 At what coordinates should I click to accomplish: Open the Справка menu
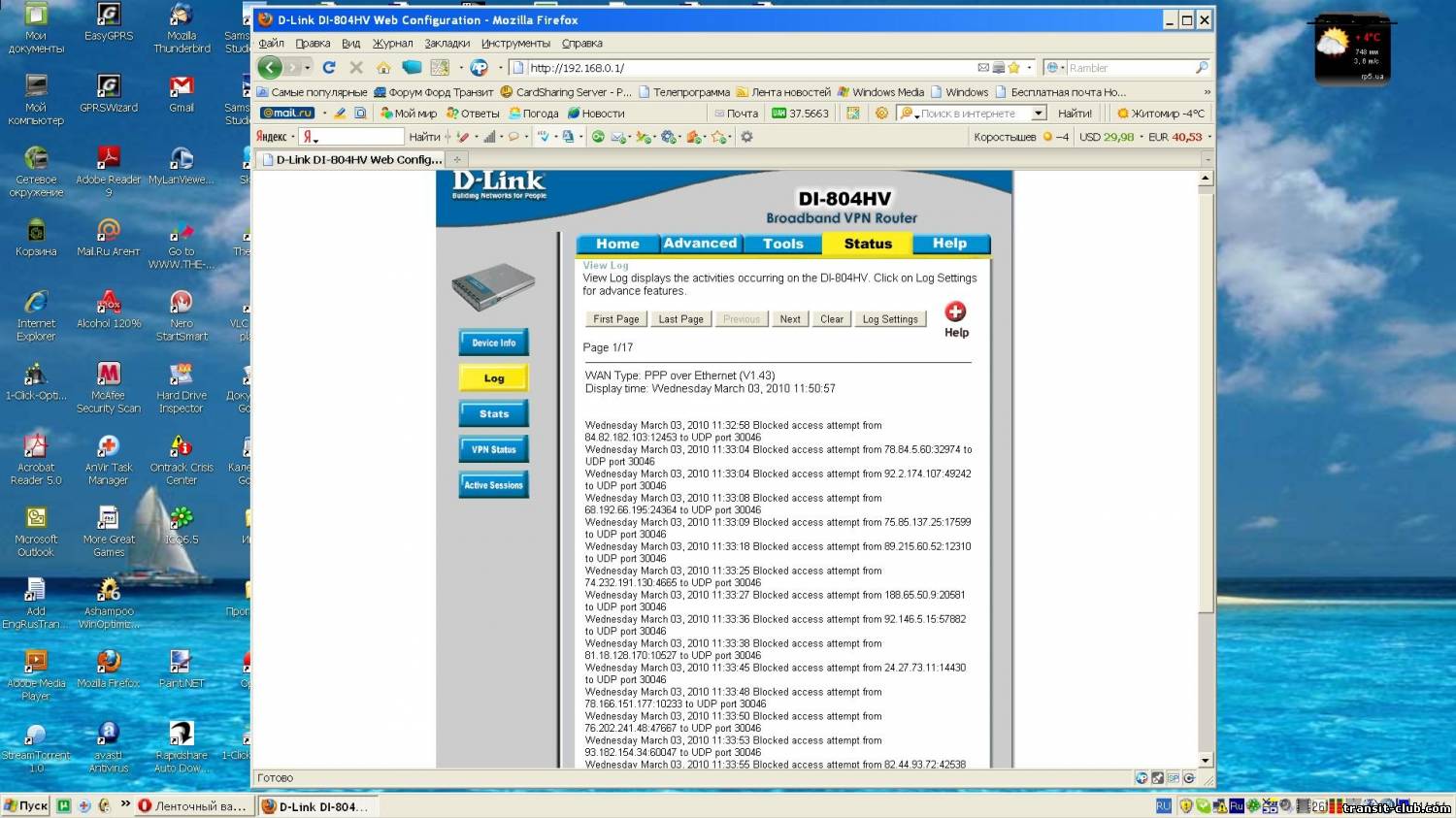click(x=581, y=43)
